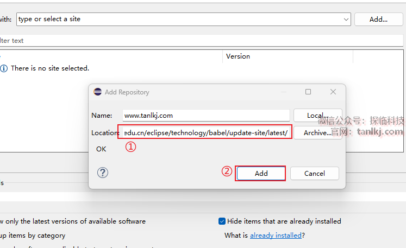Click the Local... button
406x248 pixels.
point(317,116)
